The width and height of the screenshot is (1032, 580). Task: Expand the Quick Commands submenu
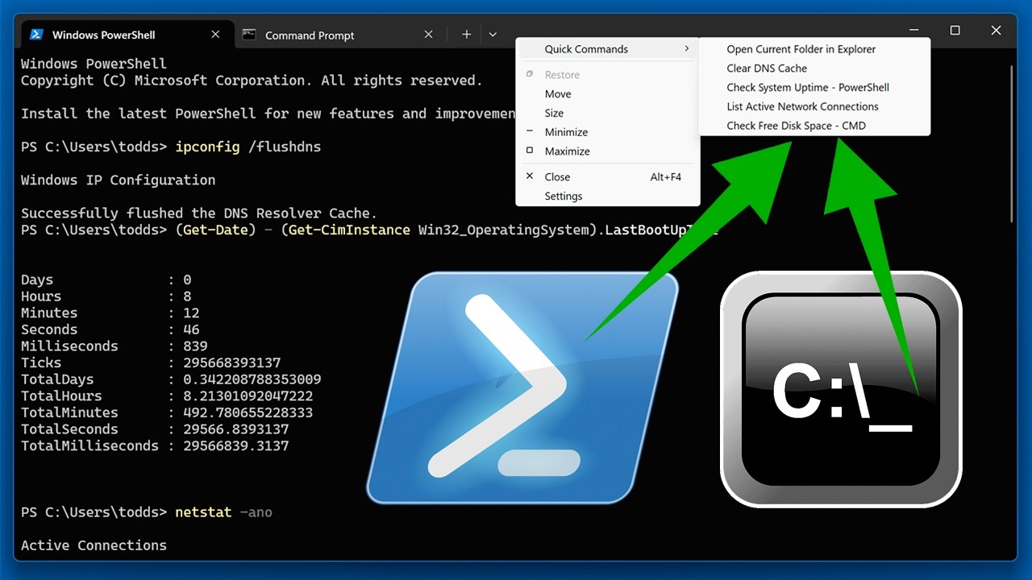click(607, 49)
